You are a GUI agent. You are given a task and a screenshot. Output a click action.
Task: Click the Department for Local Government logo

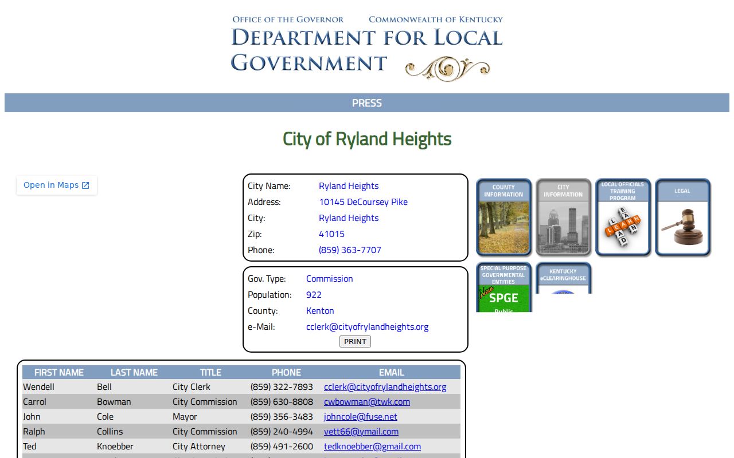click(367, 48)
